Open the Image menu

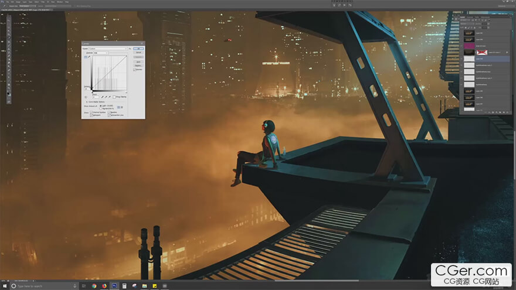pyautogui.click(x=18, y=2)
